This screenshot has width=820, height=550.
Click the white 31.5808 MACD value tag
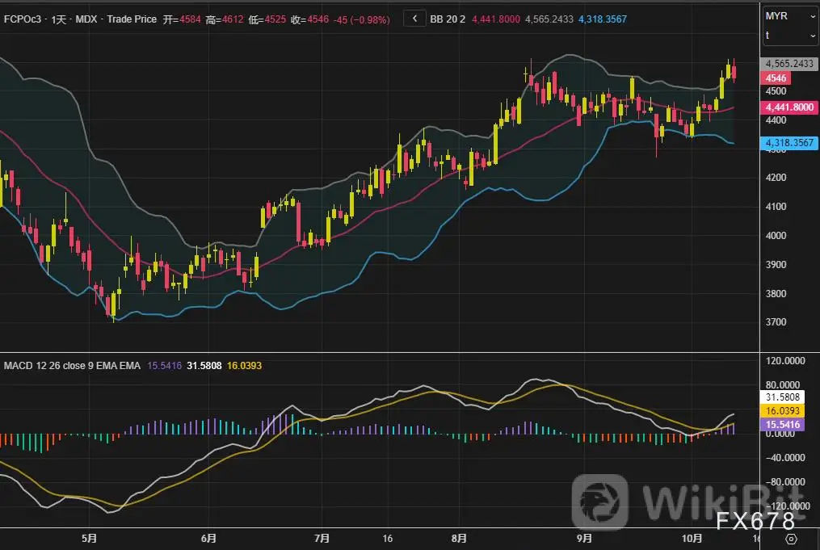tap(789, 397)
